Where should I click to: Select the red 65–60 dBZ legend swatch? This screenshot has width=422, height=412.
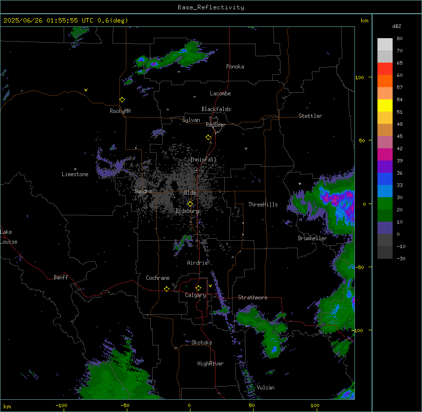[385, 69]
